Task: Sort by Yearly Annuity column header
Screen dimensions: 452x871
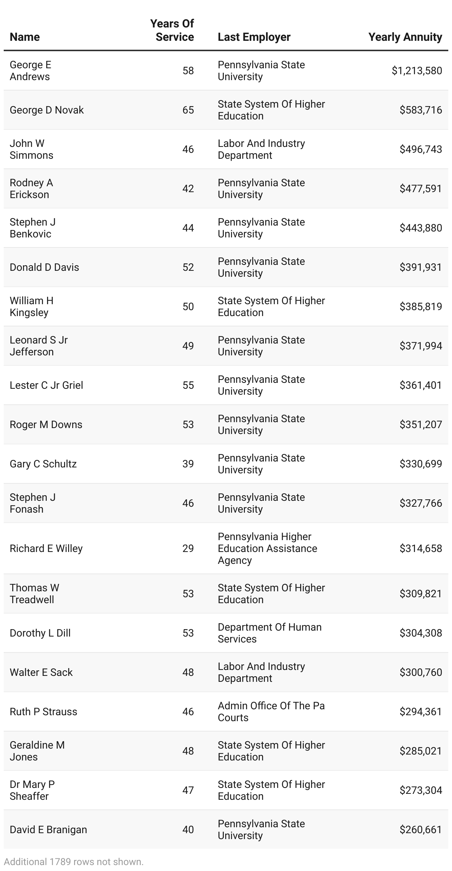Action: 405,37
